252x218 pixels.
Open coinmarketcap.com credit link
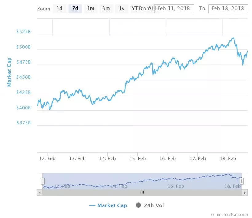pyautogui.click(x=229, y=215)
